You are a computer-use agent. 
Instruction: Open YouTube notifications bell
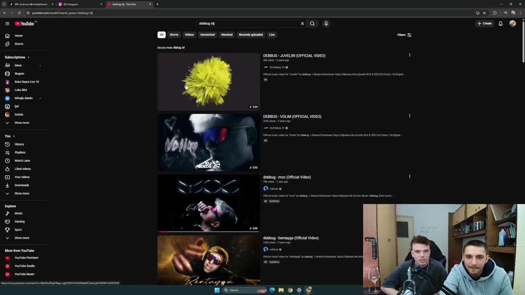click(500, 23)
